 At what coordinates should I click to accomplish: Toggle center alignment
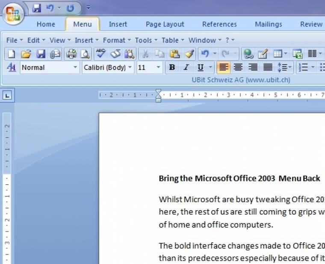238,67
